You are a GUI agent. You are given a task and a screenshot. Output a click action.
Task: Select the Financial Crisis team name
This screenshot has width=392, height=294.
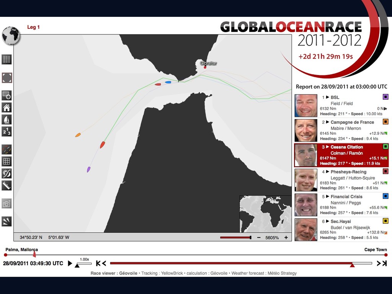(346, 196)
